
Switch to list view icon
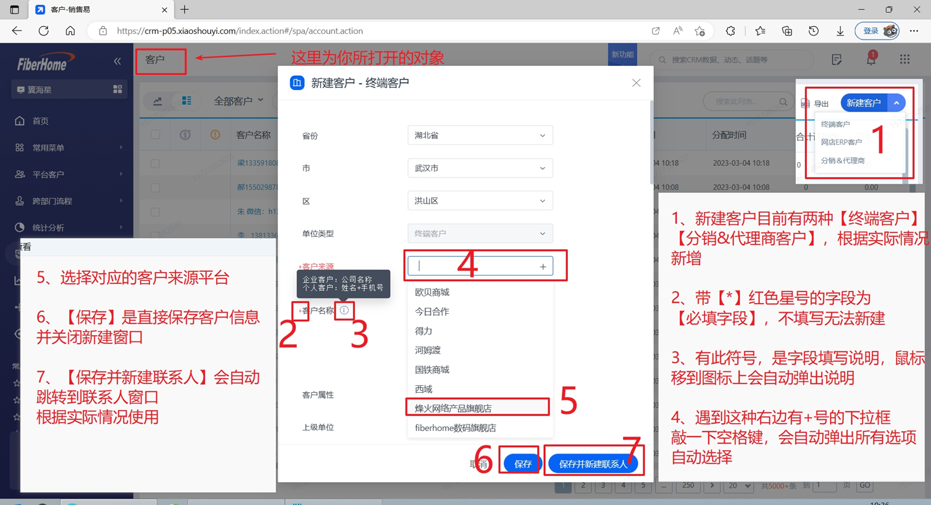pyautogui.click(x=186, y=101)
